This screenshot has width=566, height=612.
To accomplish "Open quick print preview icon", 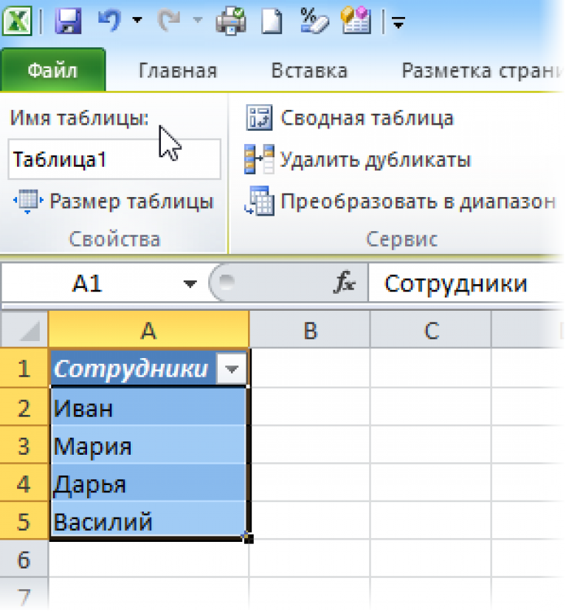I will click(231, 21).
